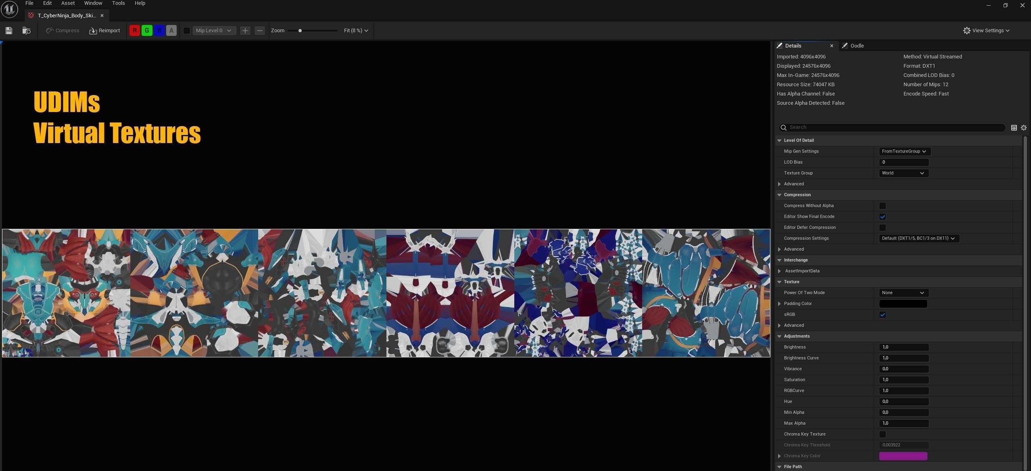
Task: Click the Reimport button
Action: 104,31
